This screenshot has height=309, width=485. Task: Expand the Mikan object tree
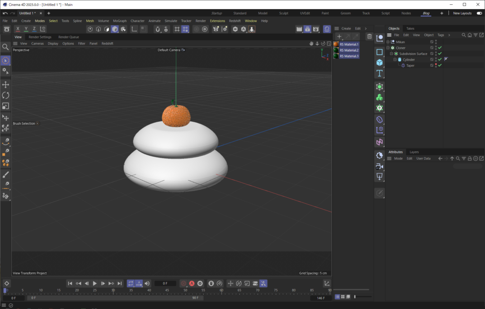[387, 42]
